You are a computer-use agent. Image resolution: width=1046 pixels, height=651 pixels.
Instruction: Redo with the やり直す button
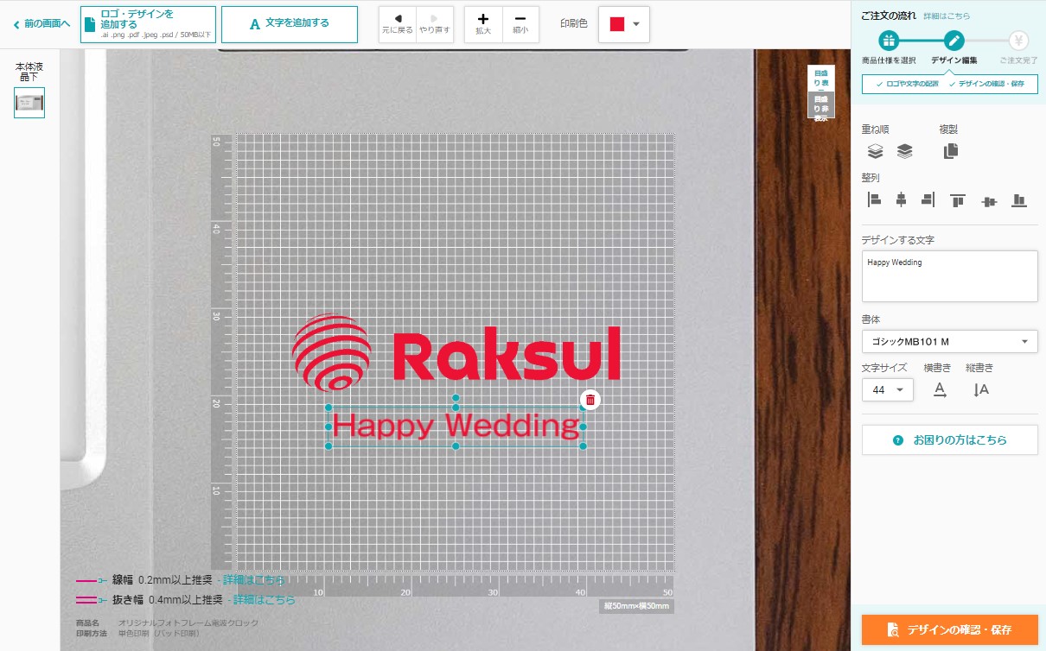(x=434, y=24)
